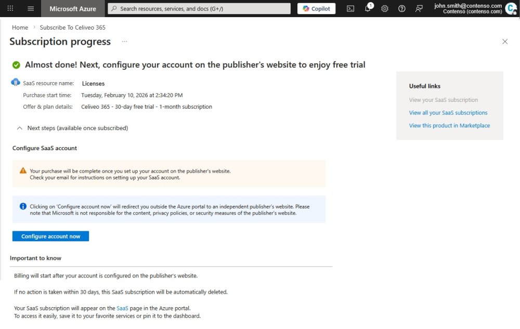Click the 'Almost done!' status heading

coord(195,64)
